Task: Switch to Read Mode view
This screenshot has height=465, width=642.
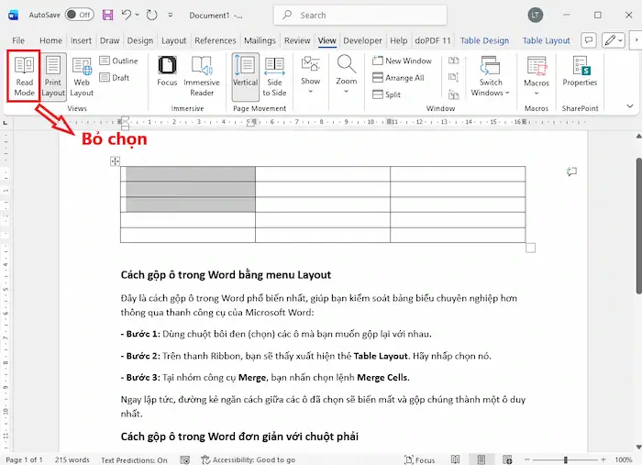Action: tap(24, 76)
